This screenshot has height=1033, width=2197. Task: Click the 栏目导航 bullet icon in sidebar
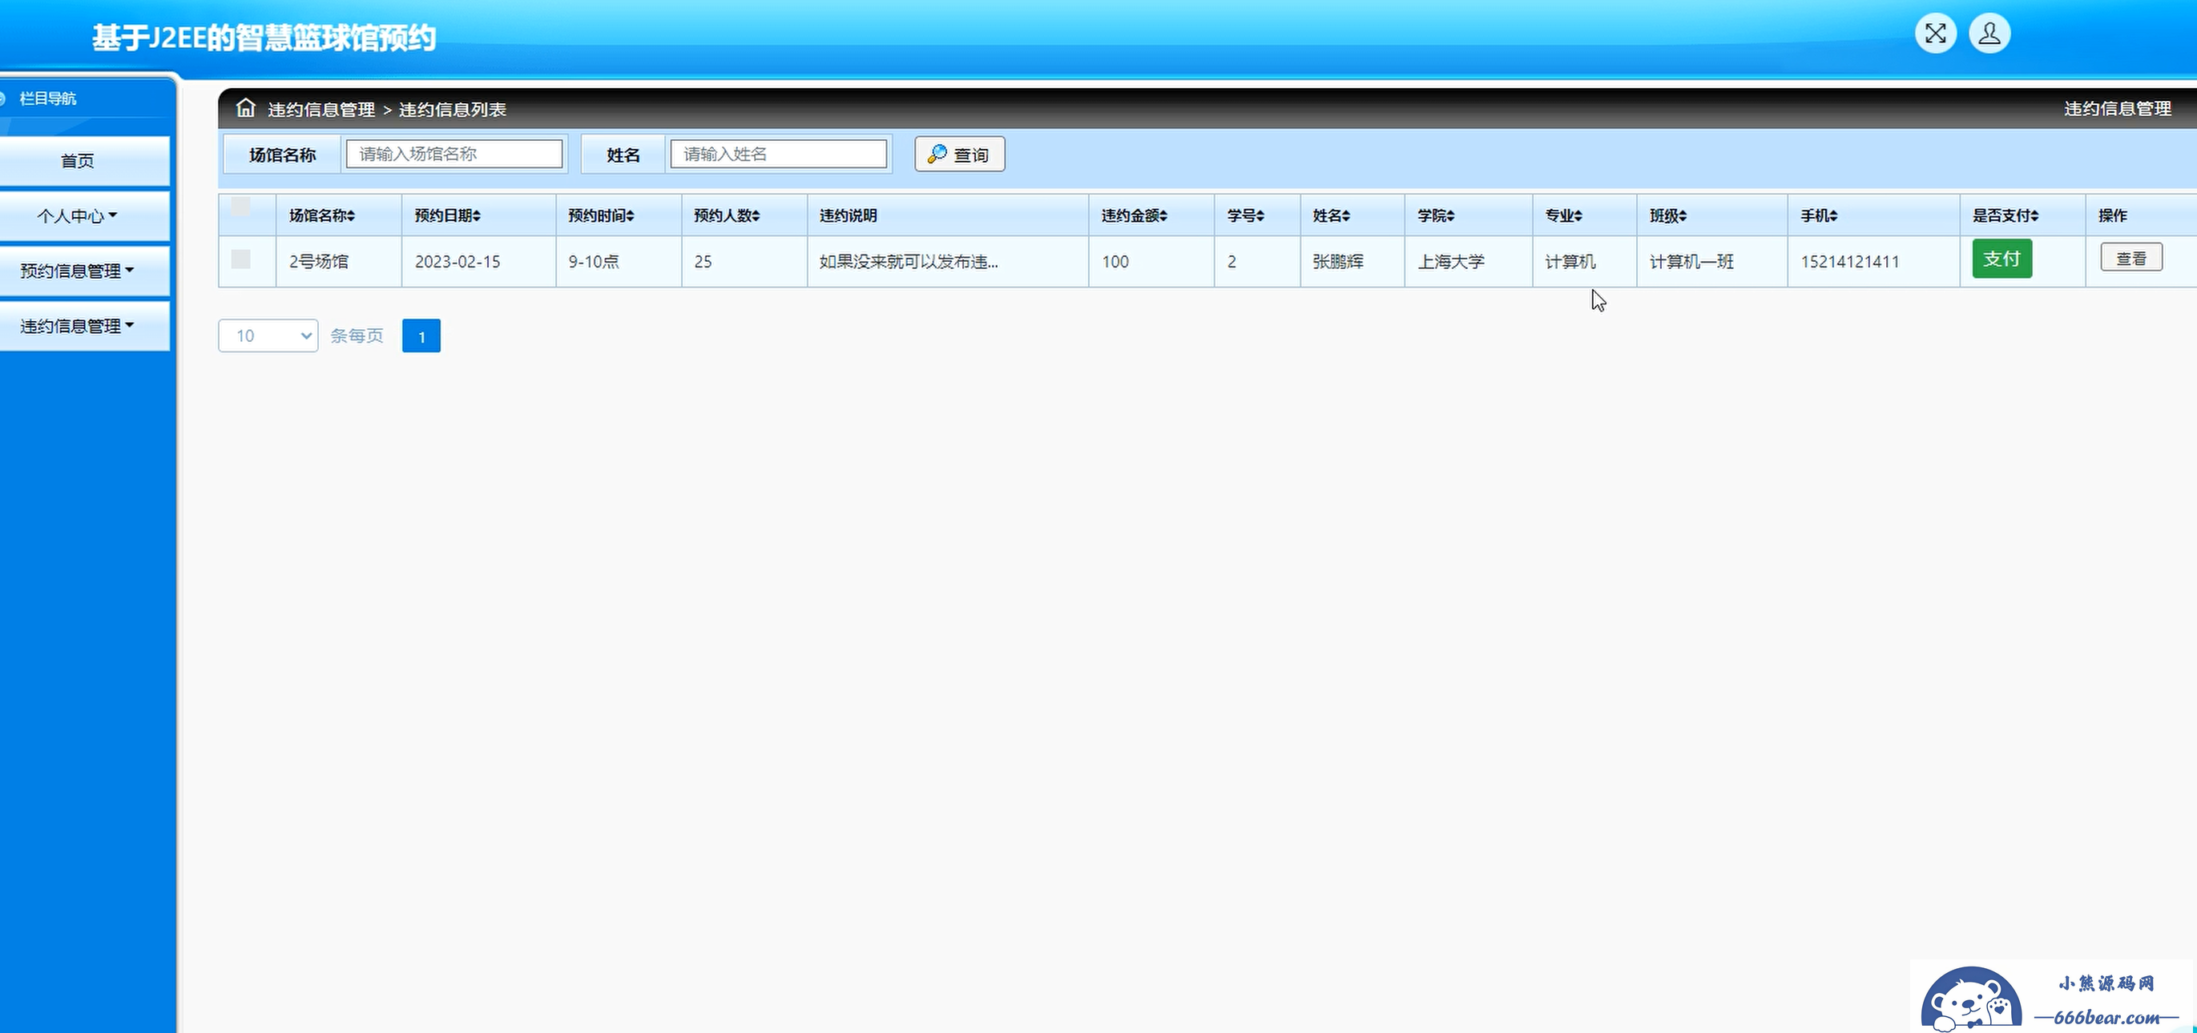click(x=2, y=98)
